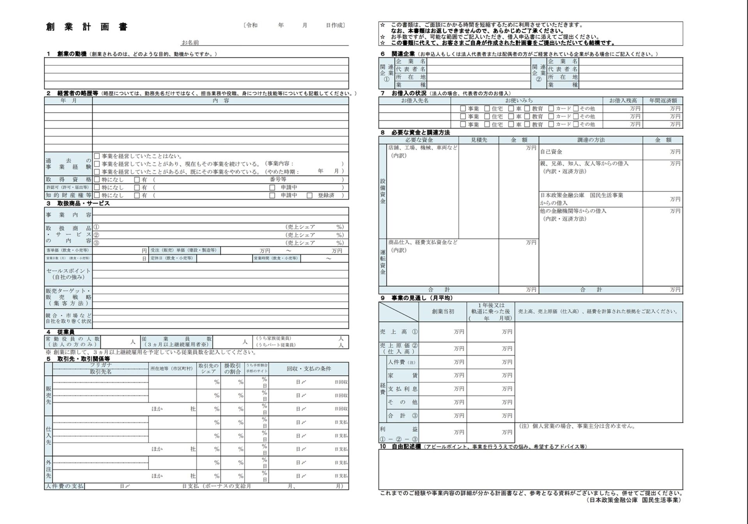This screenshot has height=524, width=748.
Task: Tick 申請中 checkbox in 許認可 row
Action: click(x=272, y=188)
